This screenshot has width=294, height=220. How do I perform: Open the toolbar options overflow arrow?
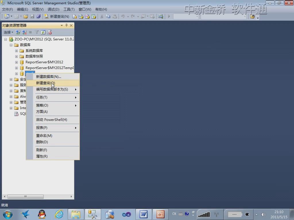[258, 16]
